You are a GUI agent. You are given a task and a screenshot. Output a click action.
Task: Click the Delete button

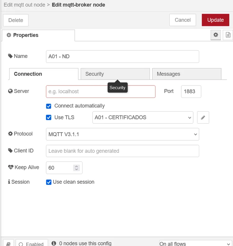(x=16, y=20)
